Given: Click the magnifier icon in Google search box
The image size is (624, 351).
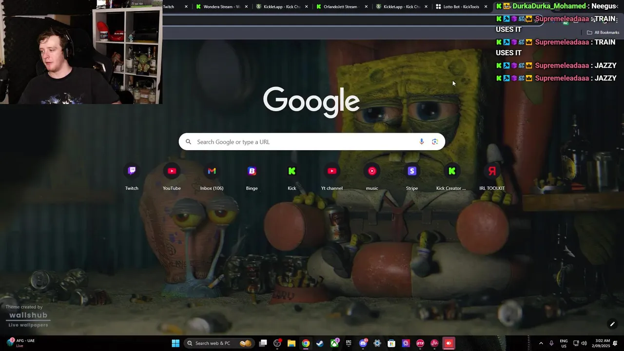Looking at the screenshot, I should 189,142.
